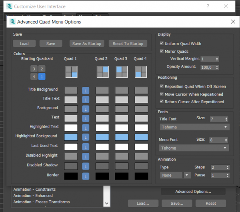Toggle Disabled Highlight lock L button
Viewport: 240px width, 212px height.
[86, 156]
